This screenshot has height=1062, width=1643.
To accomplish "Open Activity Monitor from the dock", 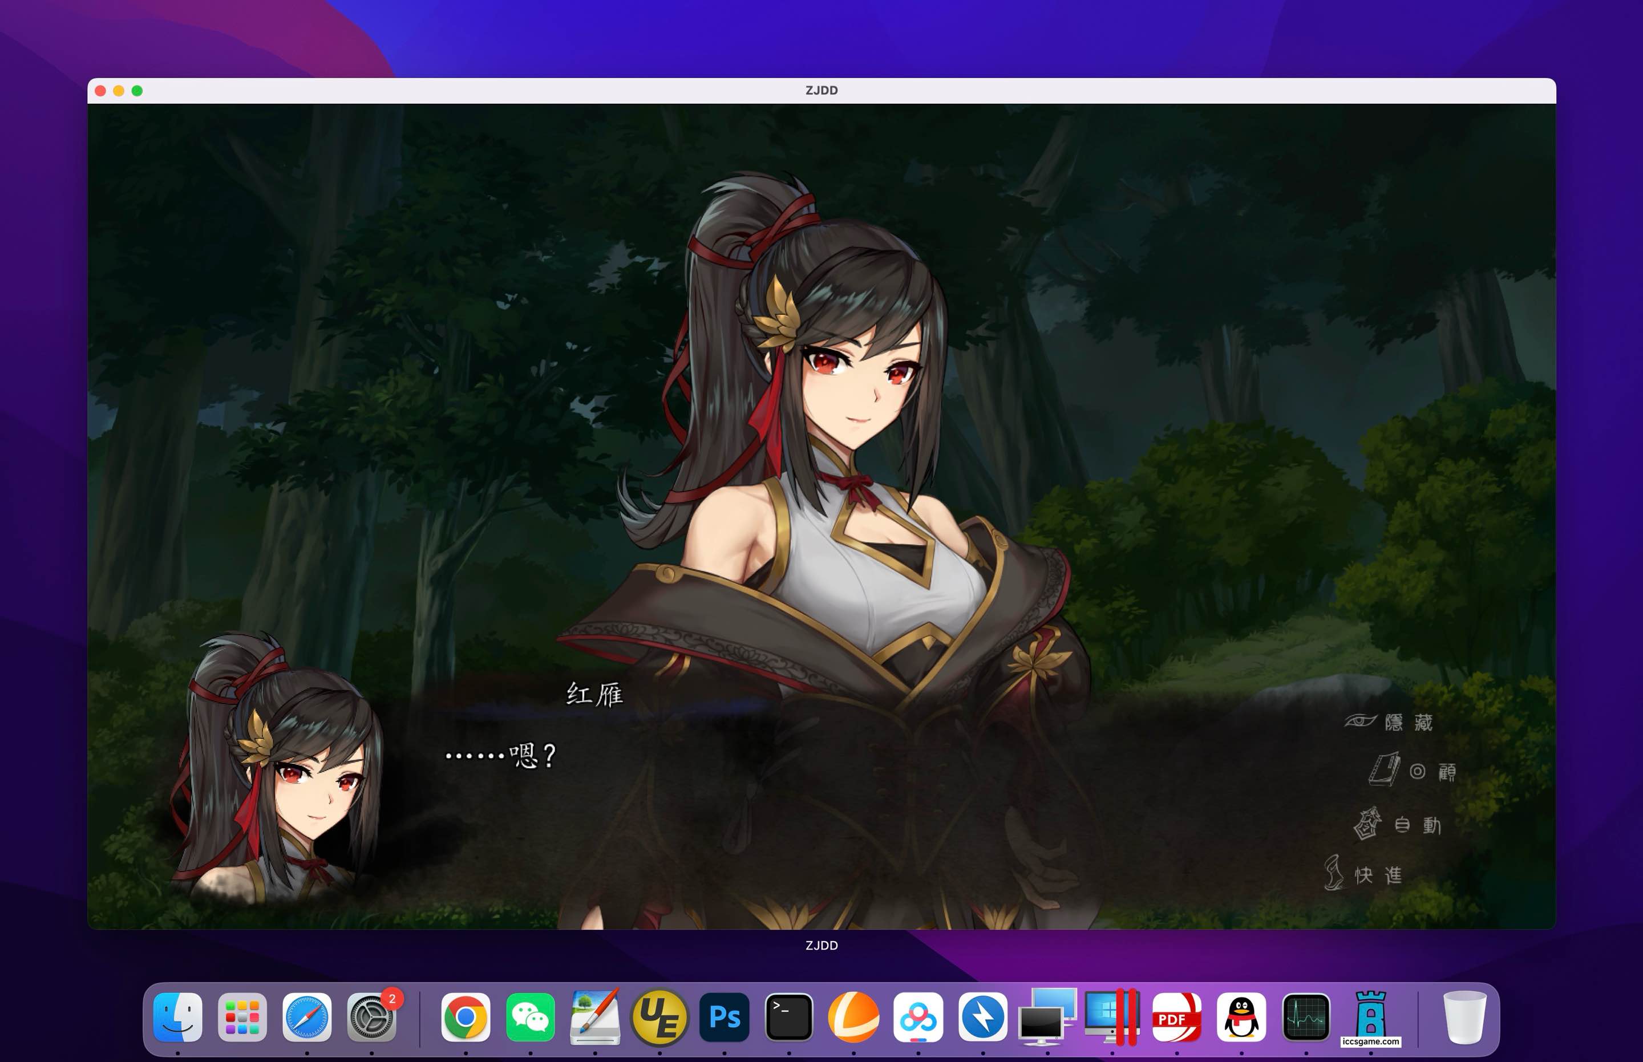I will click(x=1306, y=1016).
